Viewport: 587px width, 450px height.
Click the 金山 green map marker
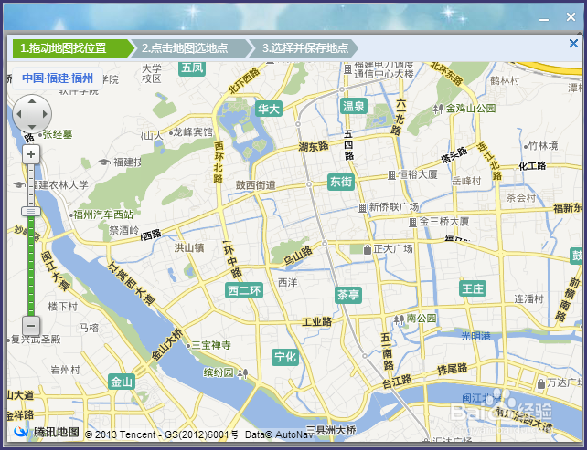122,382
